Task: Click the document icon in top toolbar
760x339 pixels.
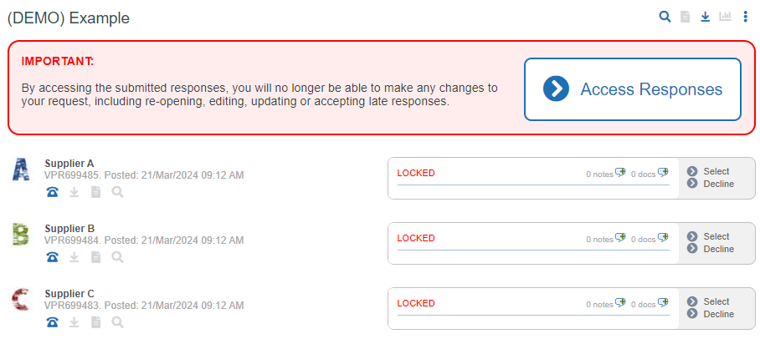Action: 685,17
